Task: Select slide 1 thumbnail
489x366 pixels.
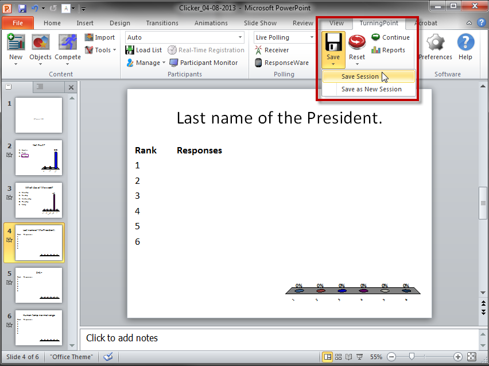Action: coord(38,115)
